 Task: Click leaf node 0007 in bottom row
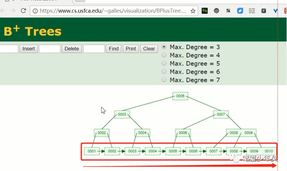[x=214, y=151]
